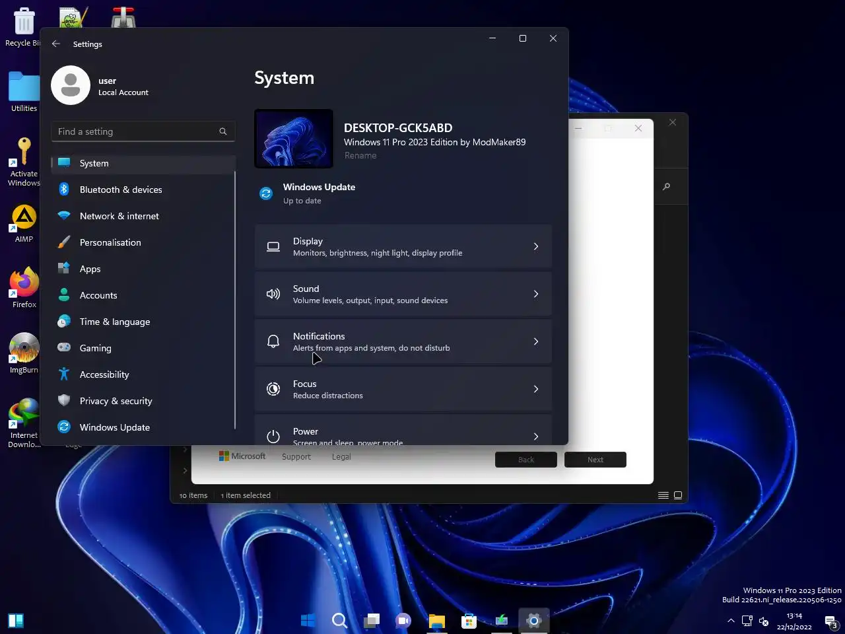Select the Utilities folder on the desktop
845x634 pixels.
click(x=24, y=92)
